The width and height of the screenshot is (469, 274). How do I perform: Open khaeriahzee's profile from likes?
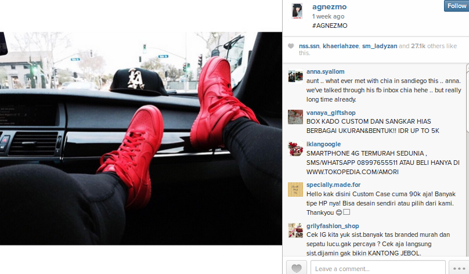341,46
